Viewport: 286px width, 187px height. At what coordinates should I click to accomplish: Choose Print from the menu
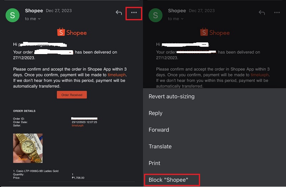pos(154,163)
